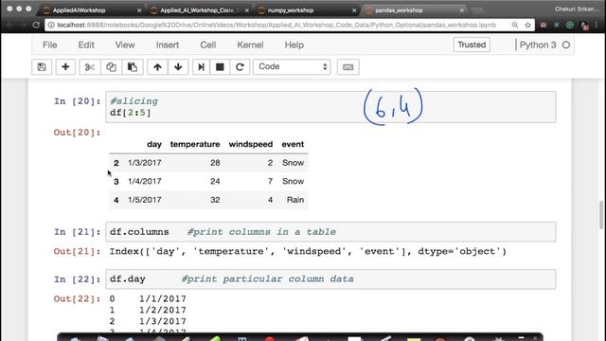The height and width of the screenshot is (341, 606).
Task: Restart the kernel with the circular arrow icon
Action: (x=240, y=67)
